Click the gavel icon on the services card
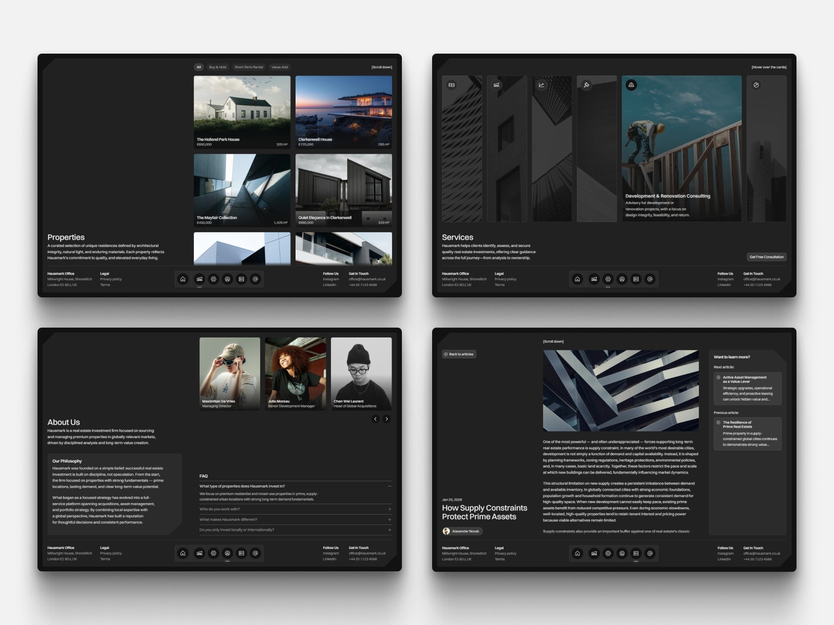This screenshot has width=834, height=625. [x=586, y=85]
